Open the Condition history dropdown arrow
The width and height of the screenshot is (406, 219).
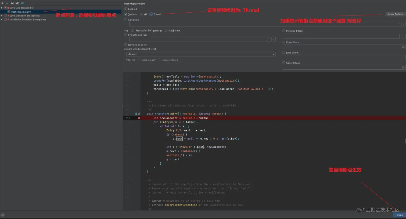[x=403, y=24]
